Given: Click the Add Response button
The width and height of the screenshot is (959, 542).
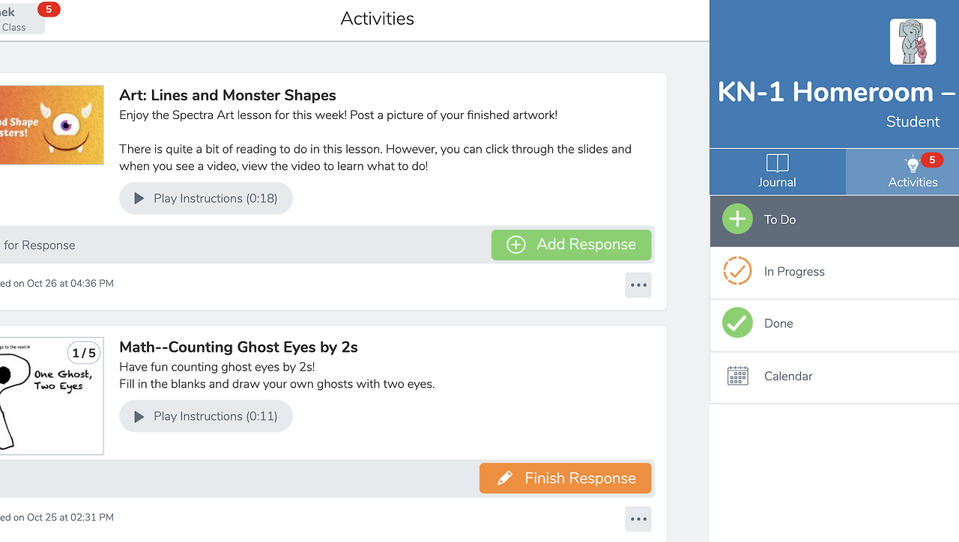Looking at the screenshot, I should (x=572, y=245).
